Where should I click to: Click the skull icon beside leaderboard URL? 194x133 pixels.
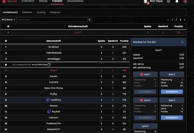coord(6,65)
